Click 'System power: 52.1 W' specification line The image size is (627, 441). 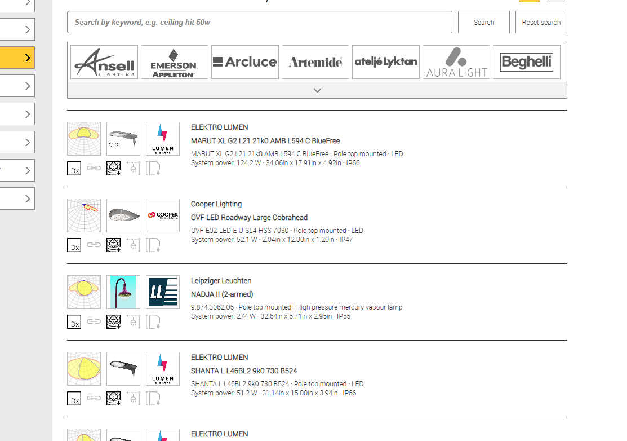pos(272,240)
